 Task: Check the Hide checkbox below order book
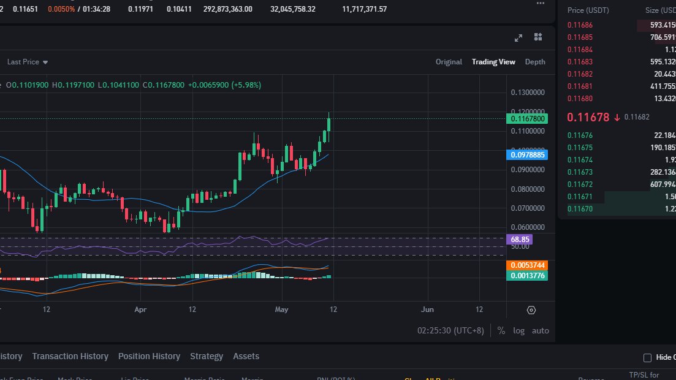click(647, 357)
